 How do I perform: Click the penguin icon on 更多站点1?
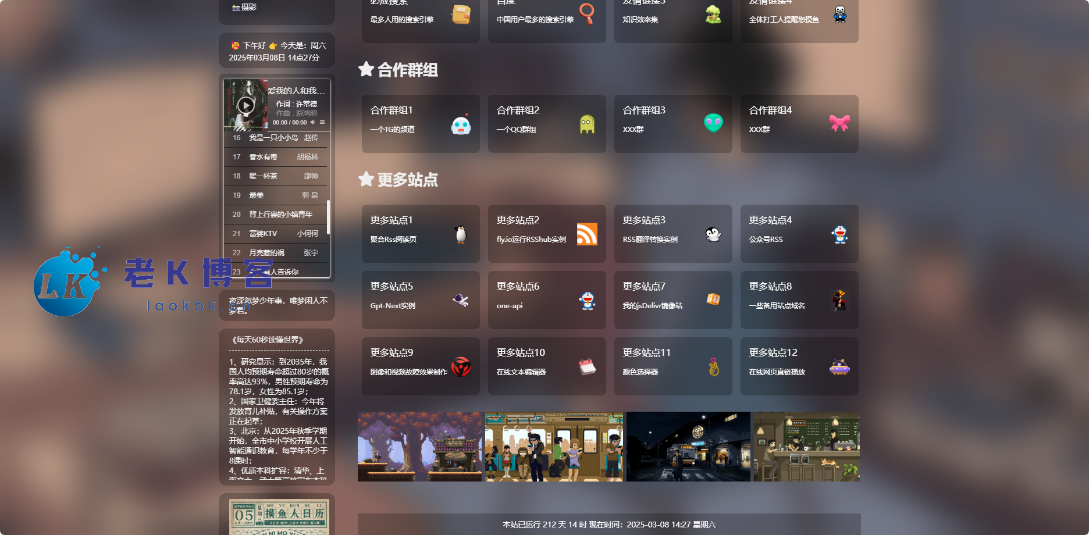[461, 234]
